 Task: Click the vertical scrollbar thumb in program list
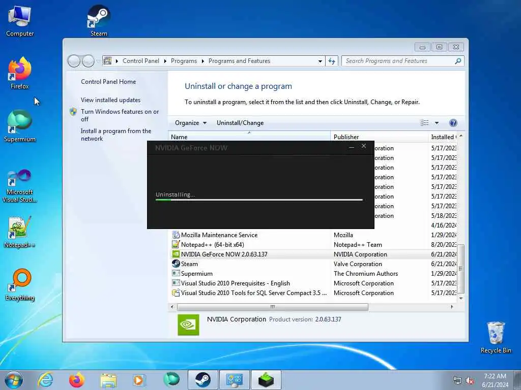point(460,269)
